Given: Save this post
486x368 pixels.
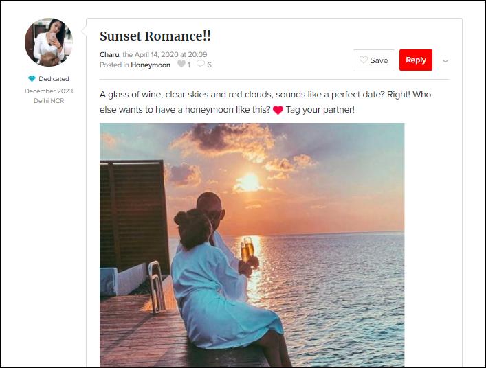Looking at the screenshot, I should click(374, 60).
